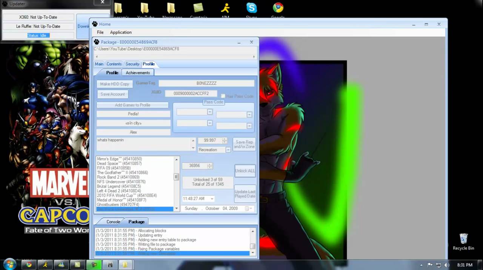The image size is (483, 270).
Task: Click the Windows Start orb
Action: click(x=9, y=264)
